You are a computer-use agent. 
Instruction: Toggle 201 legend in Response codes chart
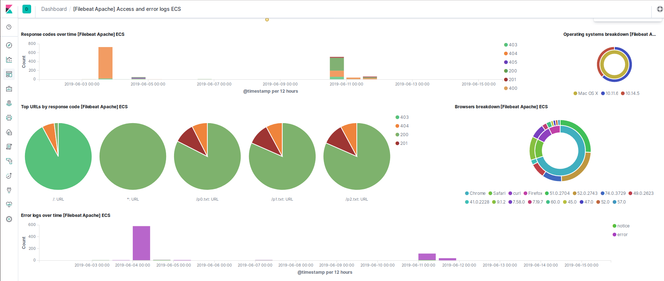click(x=510, y=80)
